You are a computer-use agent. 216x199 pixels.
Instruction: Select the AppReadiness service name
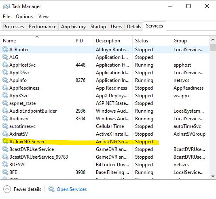pyautogui.click(x=24, y=88)
